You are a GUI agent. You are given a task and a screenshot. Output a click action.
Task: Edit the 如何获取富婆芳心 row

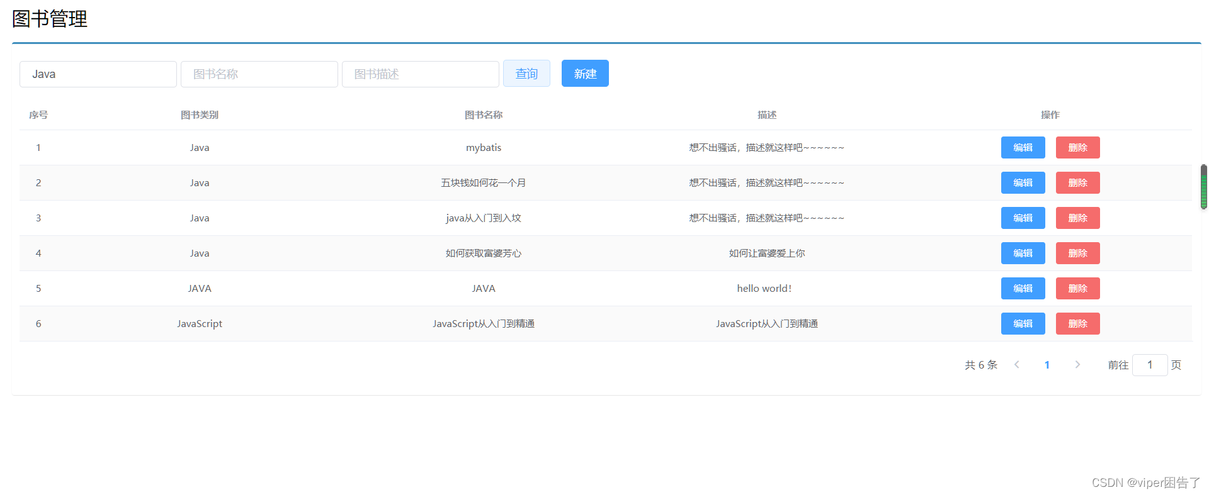[1023, 253]
